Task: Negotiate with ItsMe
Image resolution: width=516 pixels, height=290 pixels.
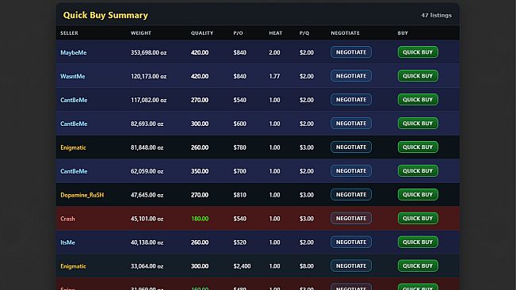Action: [x=351, y=242]
